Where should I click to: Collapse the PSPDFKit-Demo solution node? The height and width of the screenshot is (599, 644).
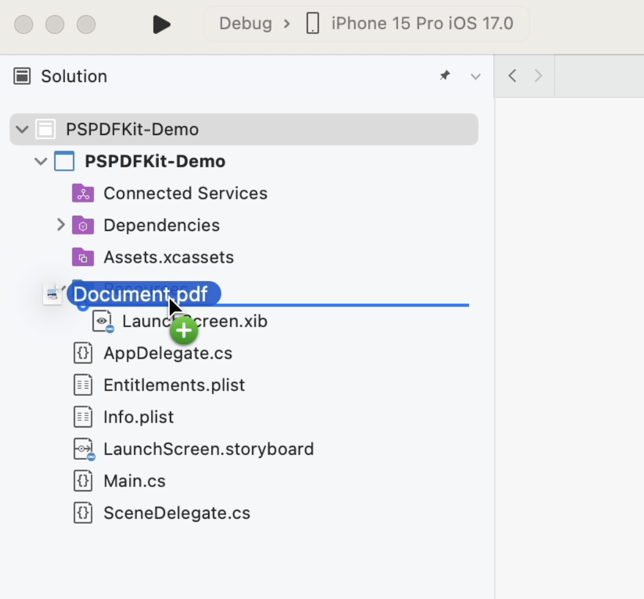[22, 129]
